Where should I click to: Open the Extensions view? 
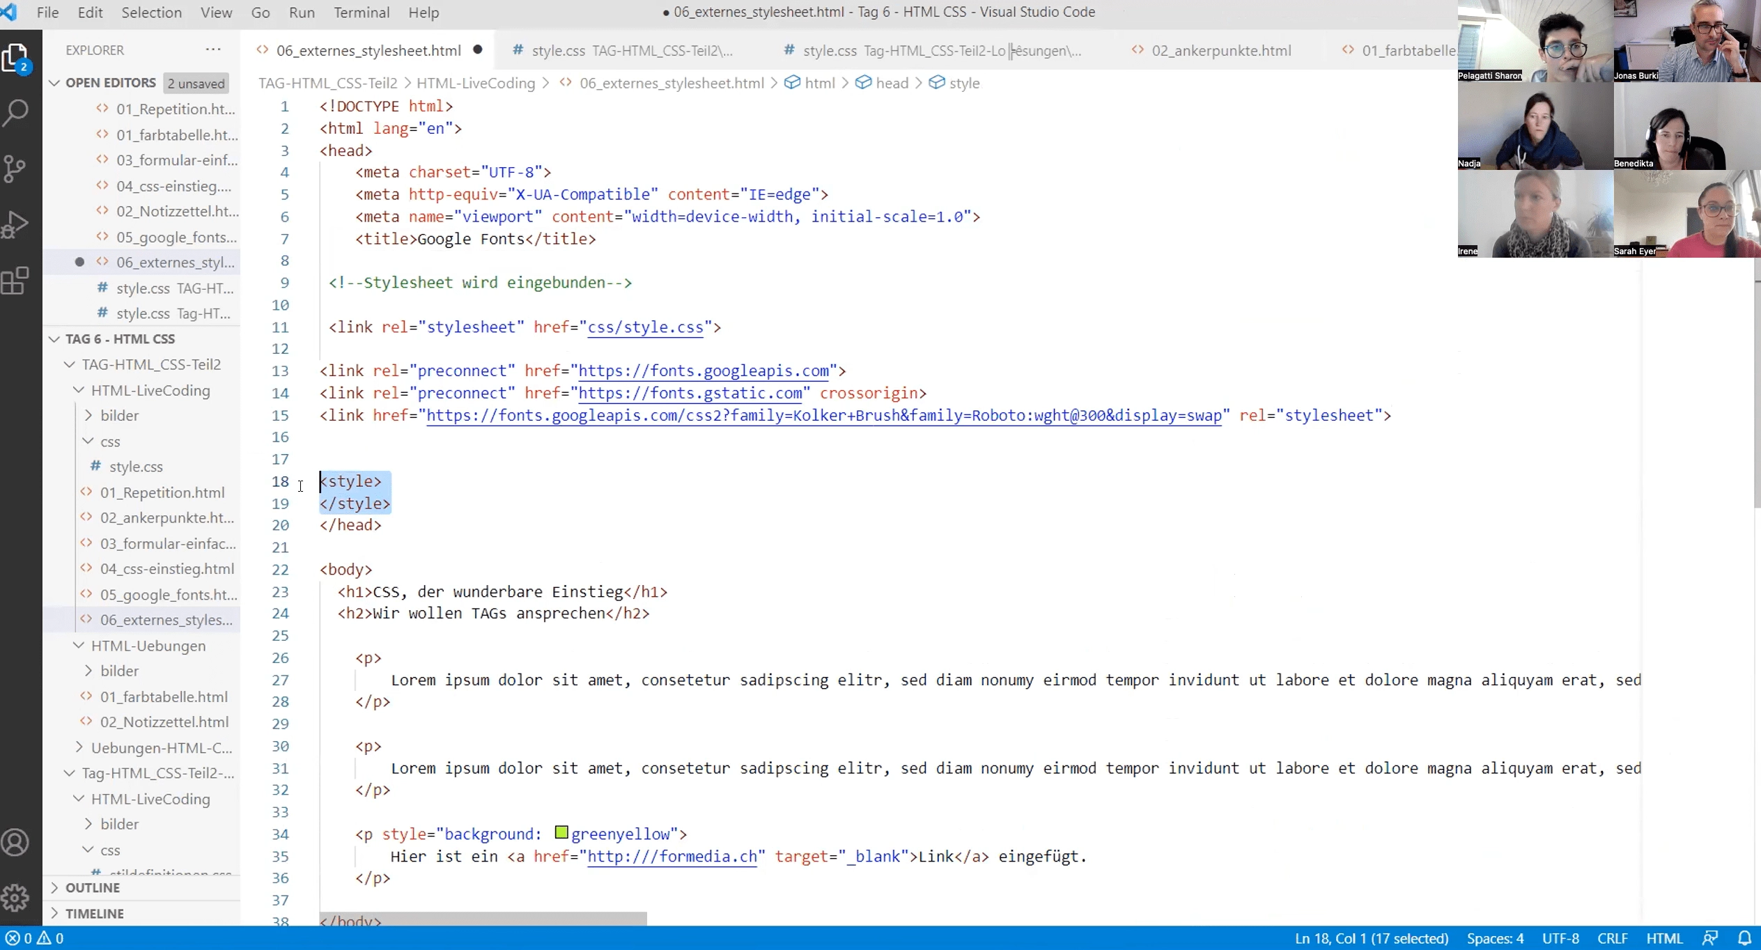pos(15,281)
